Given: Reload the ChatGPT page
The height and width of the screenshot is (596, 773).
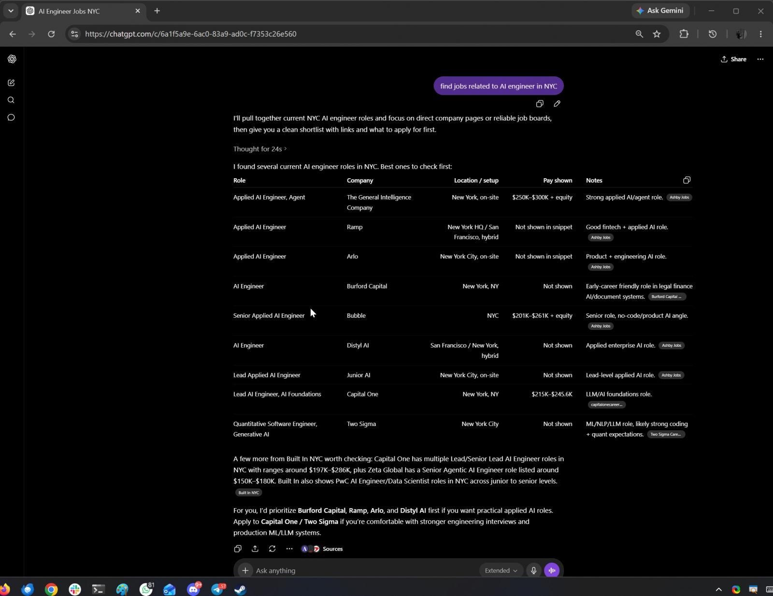Looking at the screenshot, I should point(51,34).
